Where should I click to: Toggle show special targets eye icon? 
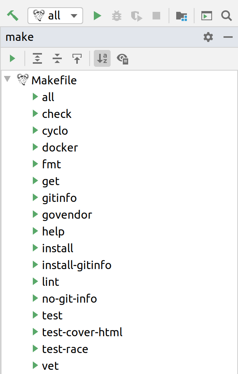(122, 58)
